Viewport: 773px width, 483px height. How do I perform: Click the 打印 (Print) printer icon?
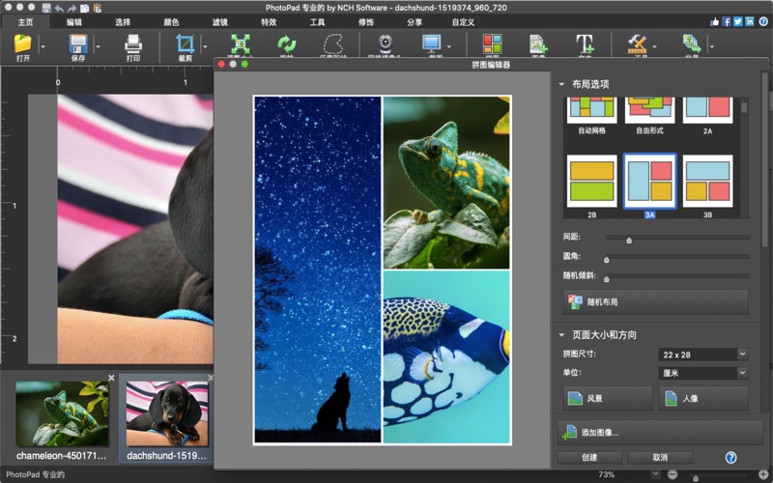click(132, 43)
